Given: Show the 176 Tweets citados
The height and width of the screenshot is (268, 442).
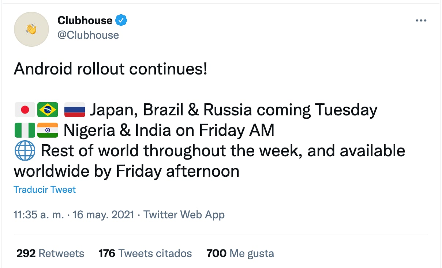Looking at the screenshot, I should 145,253.
